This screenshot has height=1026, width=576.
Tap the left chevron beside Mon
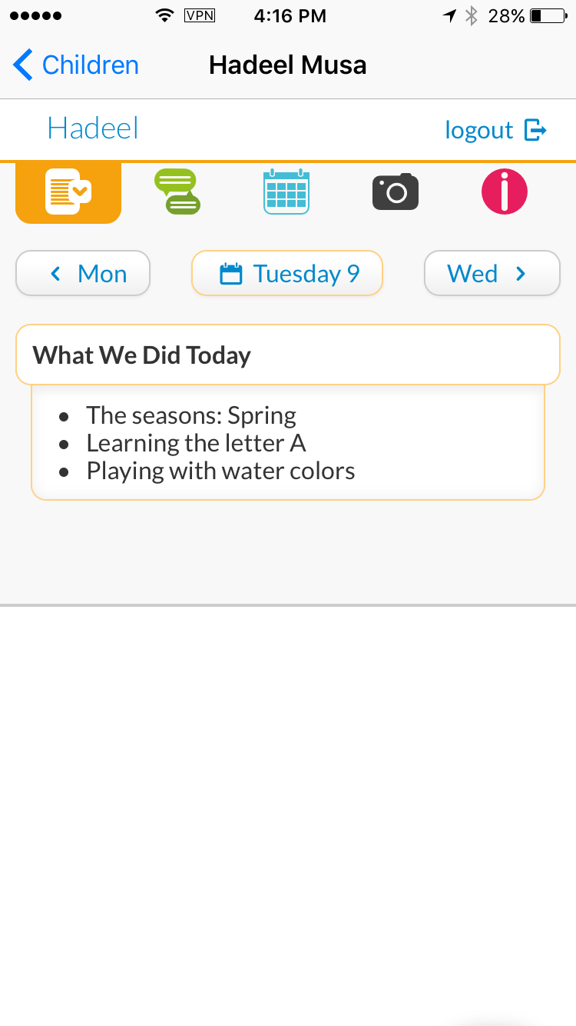55,274
